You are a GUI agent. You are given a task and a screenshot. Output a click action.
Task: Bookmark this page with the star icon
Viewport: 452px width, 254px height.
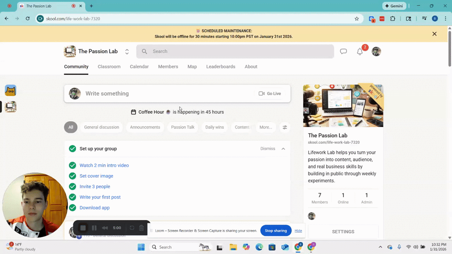[357, 19]
